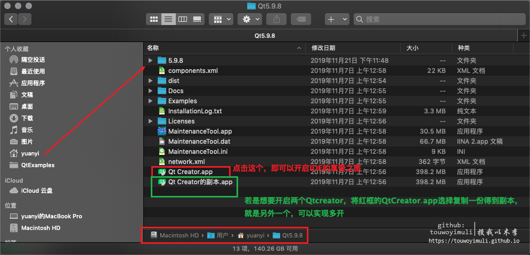Select MaintenanceTool.app icon
The height and width of the screenshot is (255, 530).
[162, 131]
